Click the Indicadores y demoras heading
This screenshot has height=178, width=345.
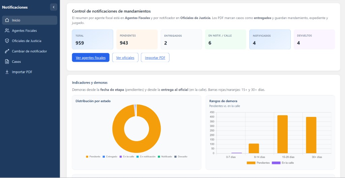(x=90, y=83)
